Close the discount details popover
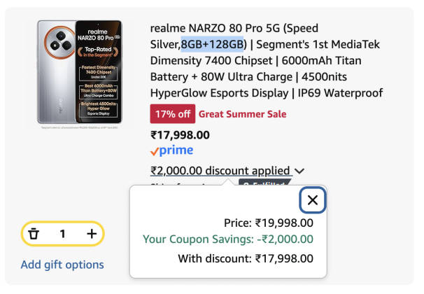The height and width of the screenshot is (294, 424). click(313, 201)
